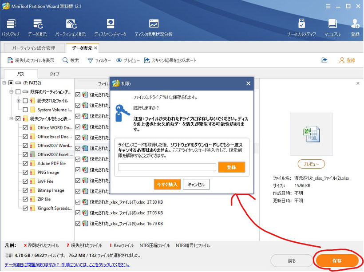364x272 pixels.
Task: Uncheck xlsx_ファイル(7).xlsx file checkbox
Action: click(x=78, y=202)
